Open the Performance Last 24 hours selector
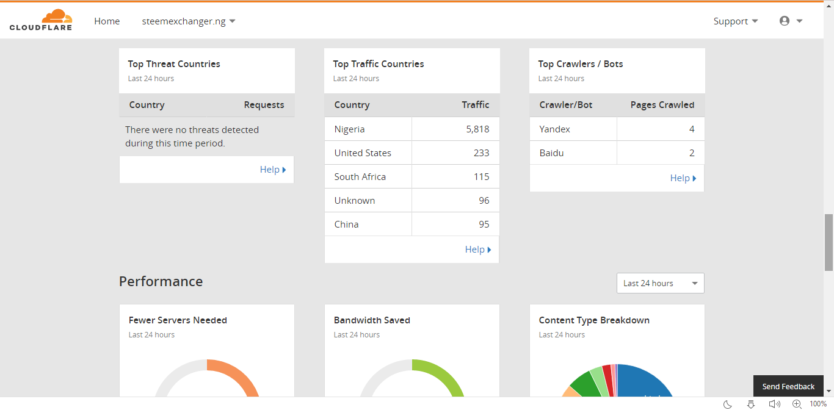The height and width of the screenshot is (410, 834). pyautogui.click(x=660, y=283)
